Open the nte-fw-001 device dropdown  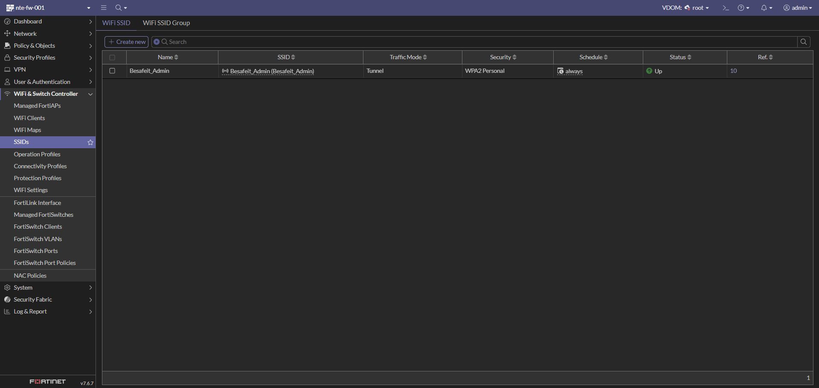coord(48,8)
